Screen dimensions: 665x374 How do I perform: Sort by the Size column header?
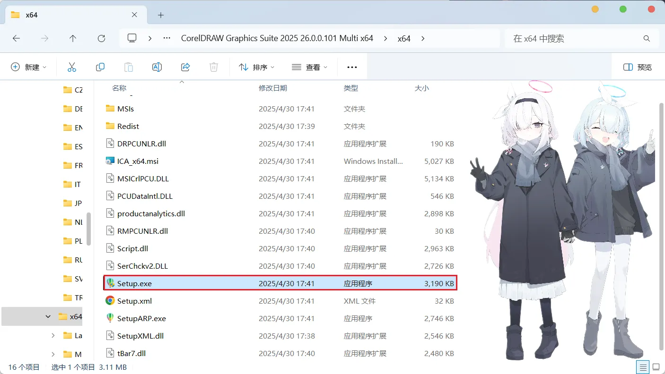pos(422,88)
